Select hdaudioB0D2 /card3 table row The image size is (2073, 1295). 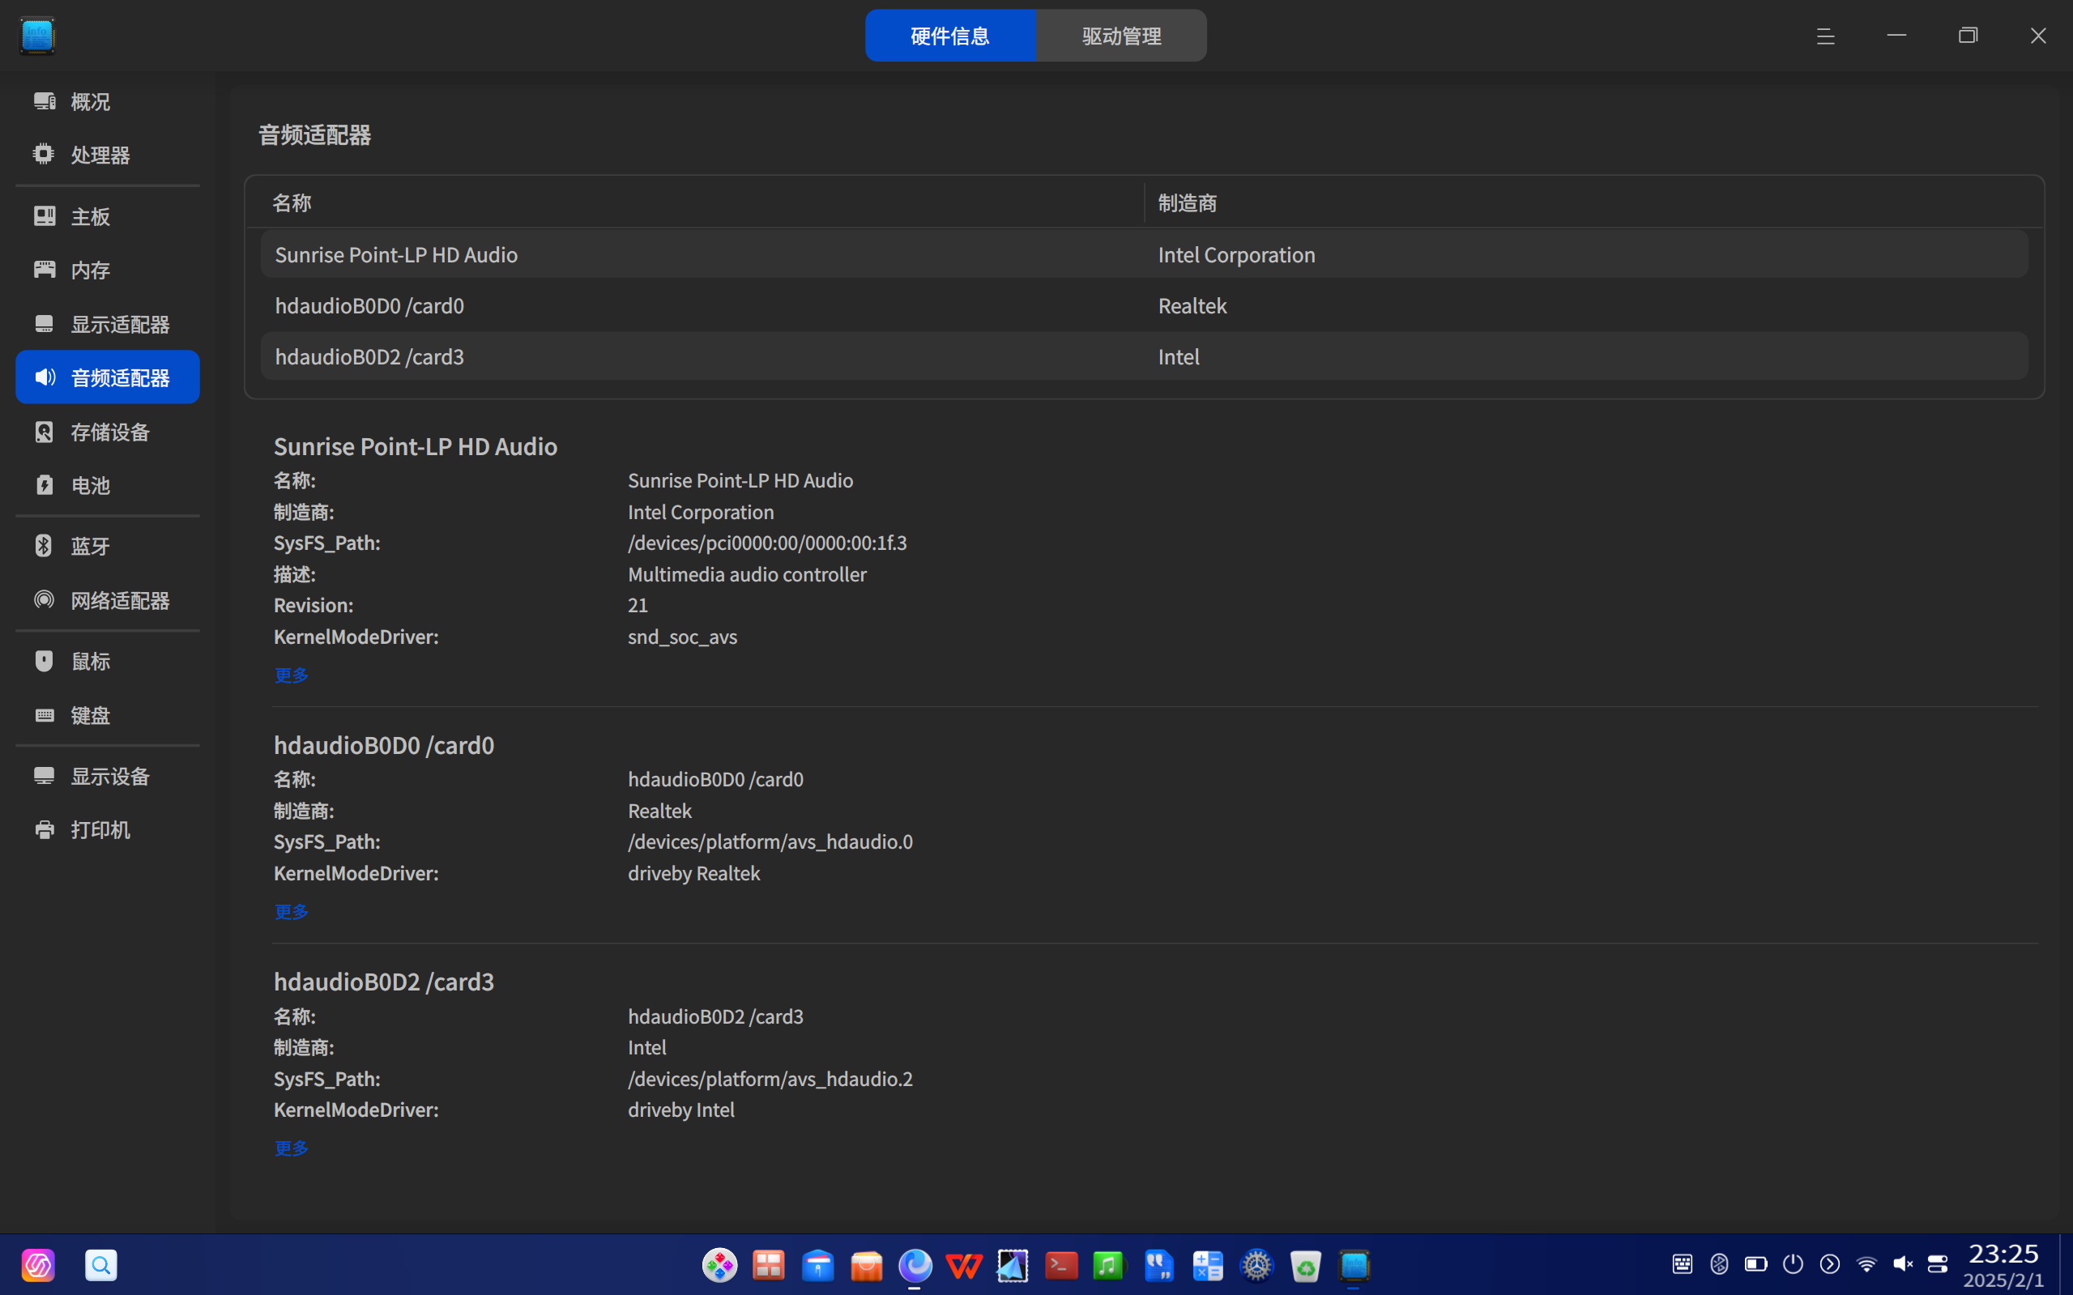click(1145, 356)
